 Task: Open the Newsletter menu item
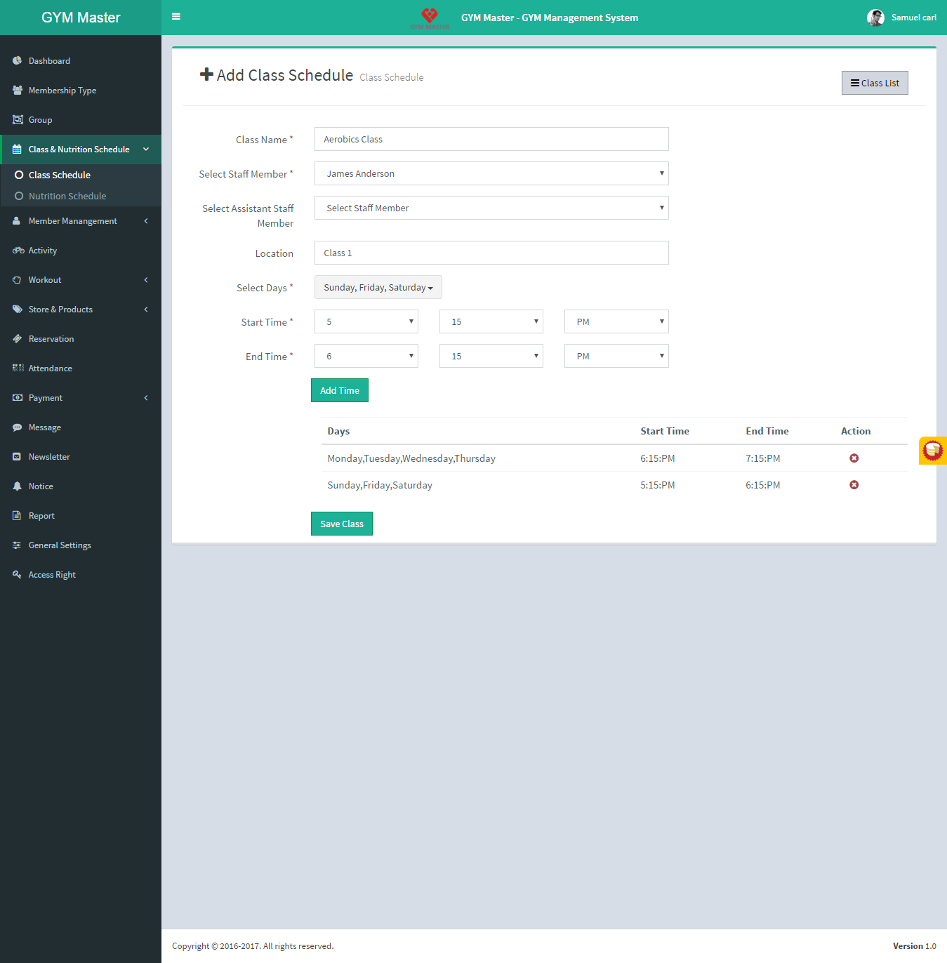coord(81,457)
